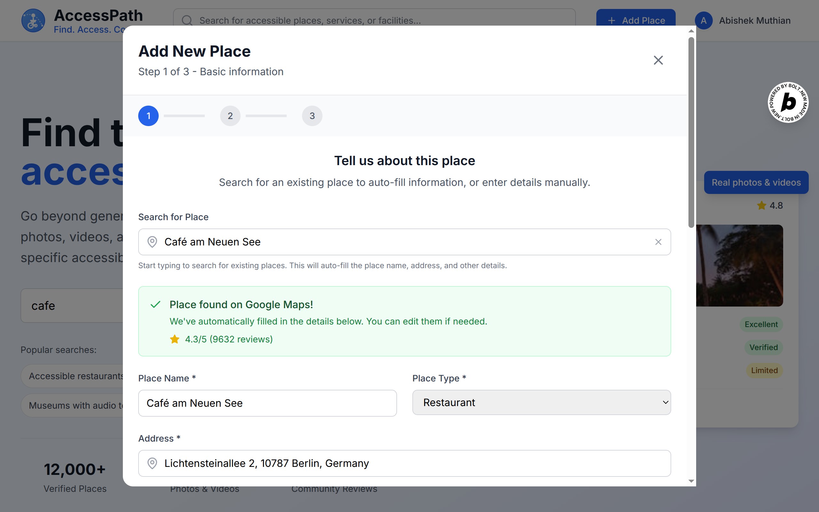Click the dialog scrollbar thumb

(x=691, y=132)
